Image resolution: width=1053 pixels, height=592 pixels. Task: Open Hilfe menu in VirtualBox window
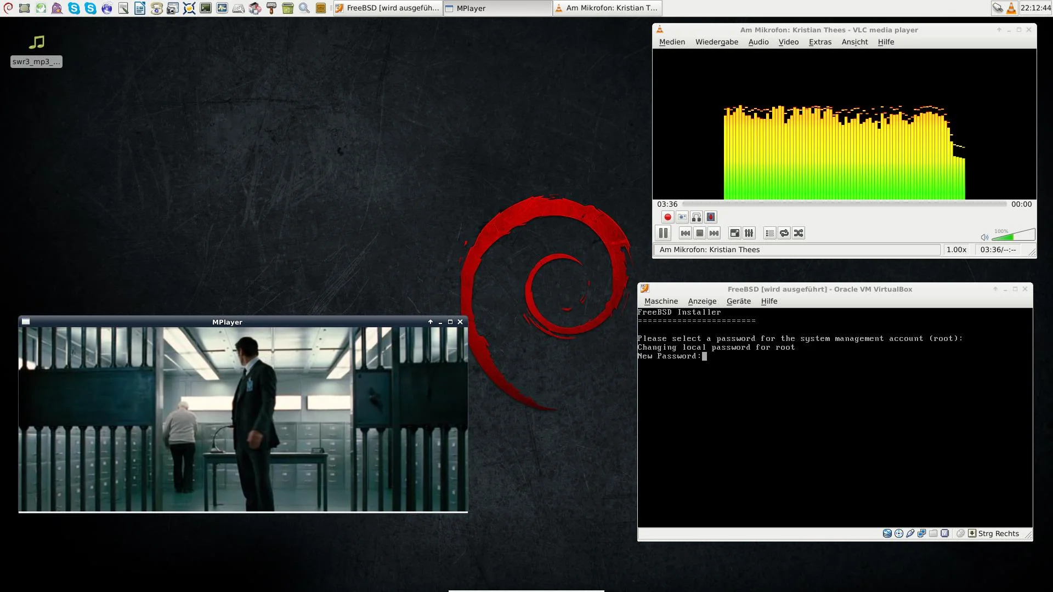pos(769,301)
